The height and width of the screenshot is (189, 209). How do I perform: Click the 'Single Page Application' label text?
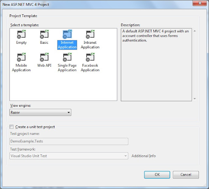(x=67, y=68)
